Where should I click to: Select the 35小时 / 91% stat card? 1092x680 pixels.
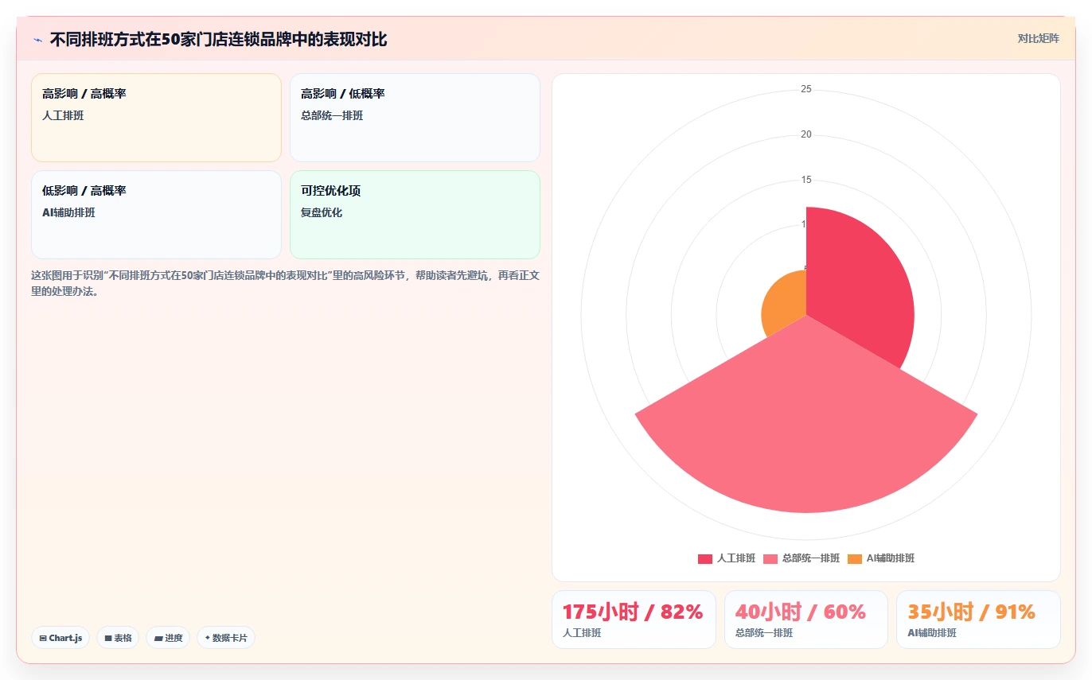978,620
